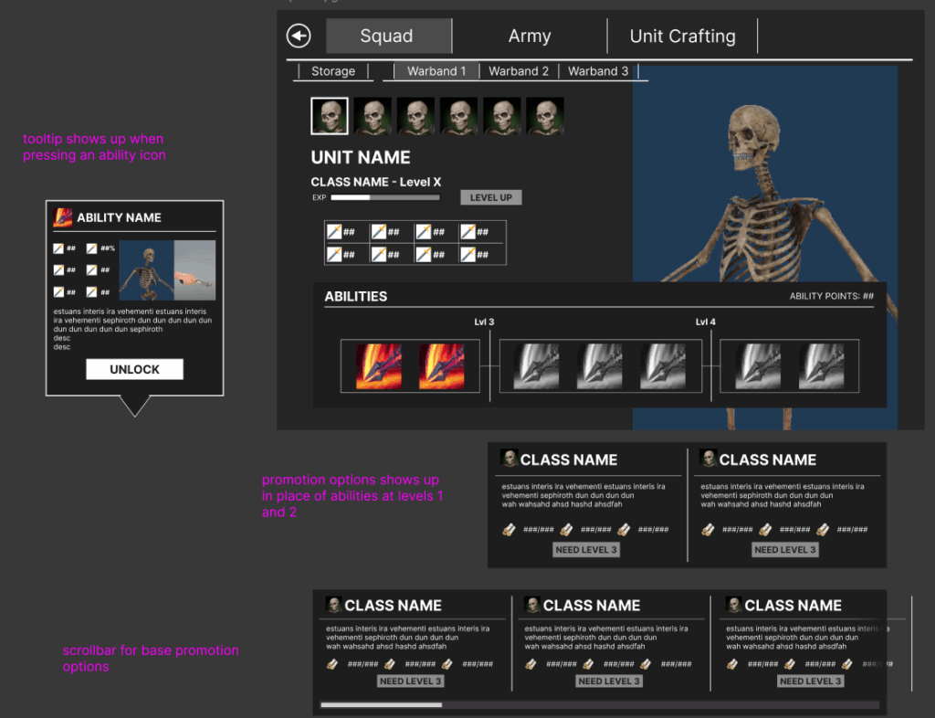Select the Storage tab
The height and width of the screenshot is (718, 935).
click(333, 71)
